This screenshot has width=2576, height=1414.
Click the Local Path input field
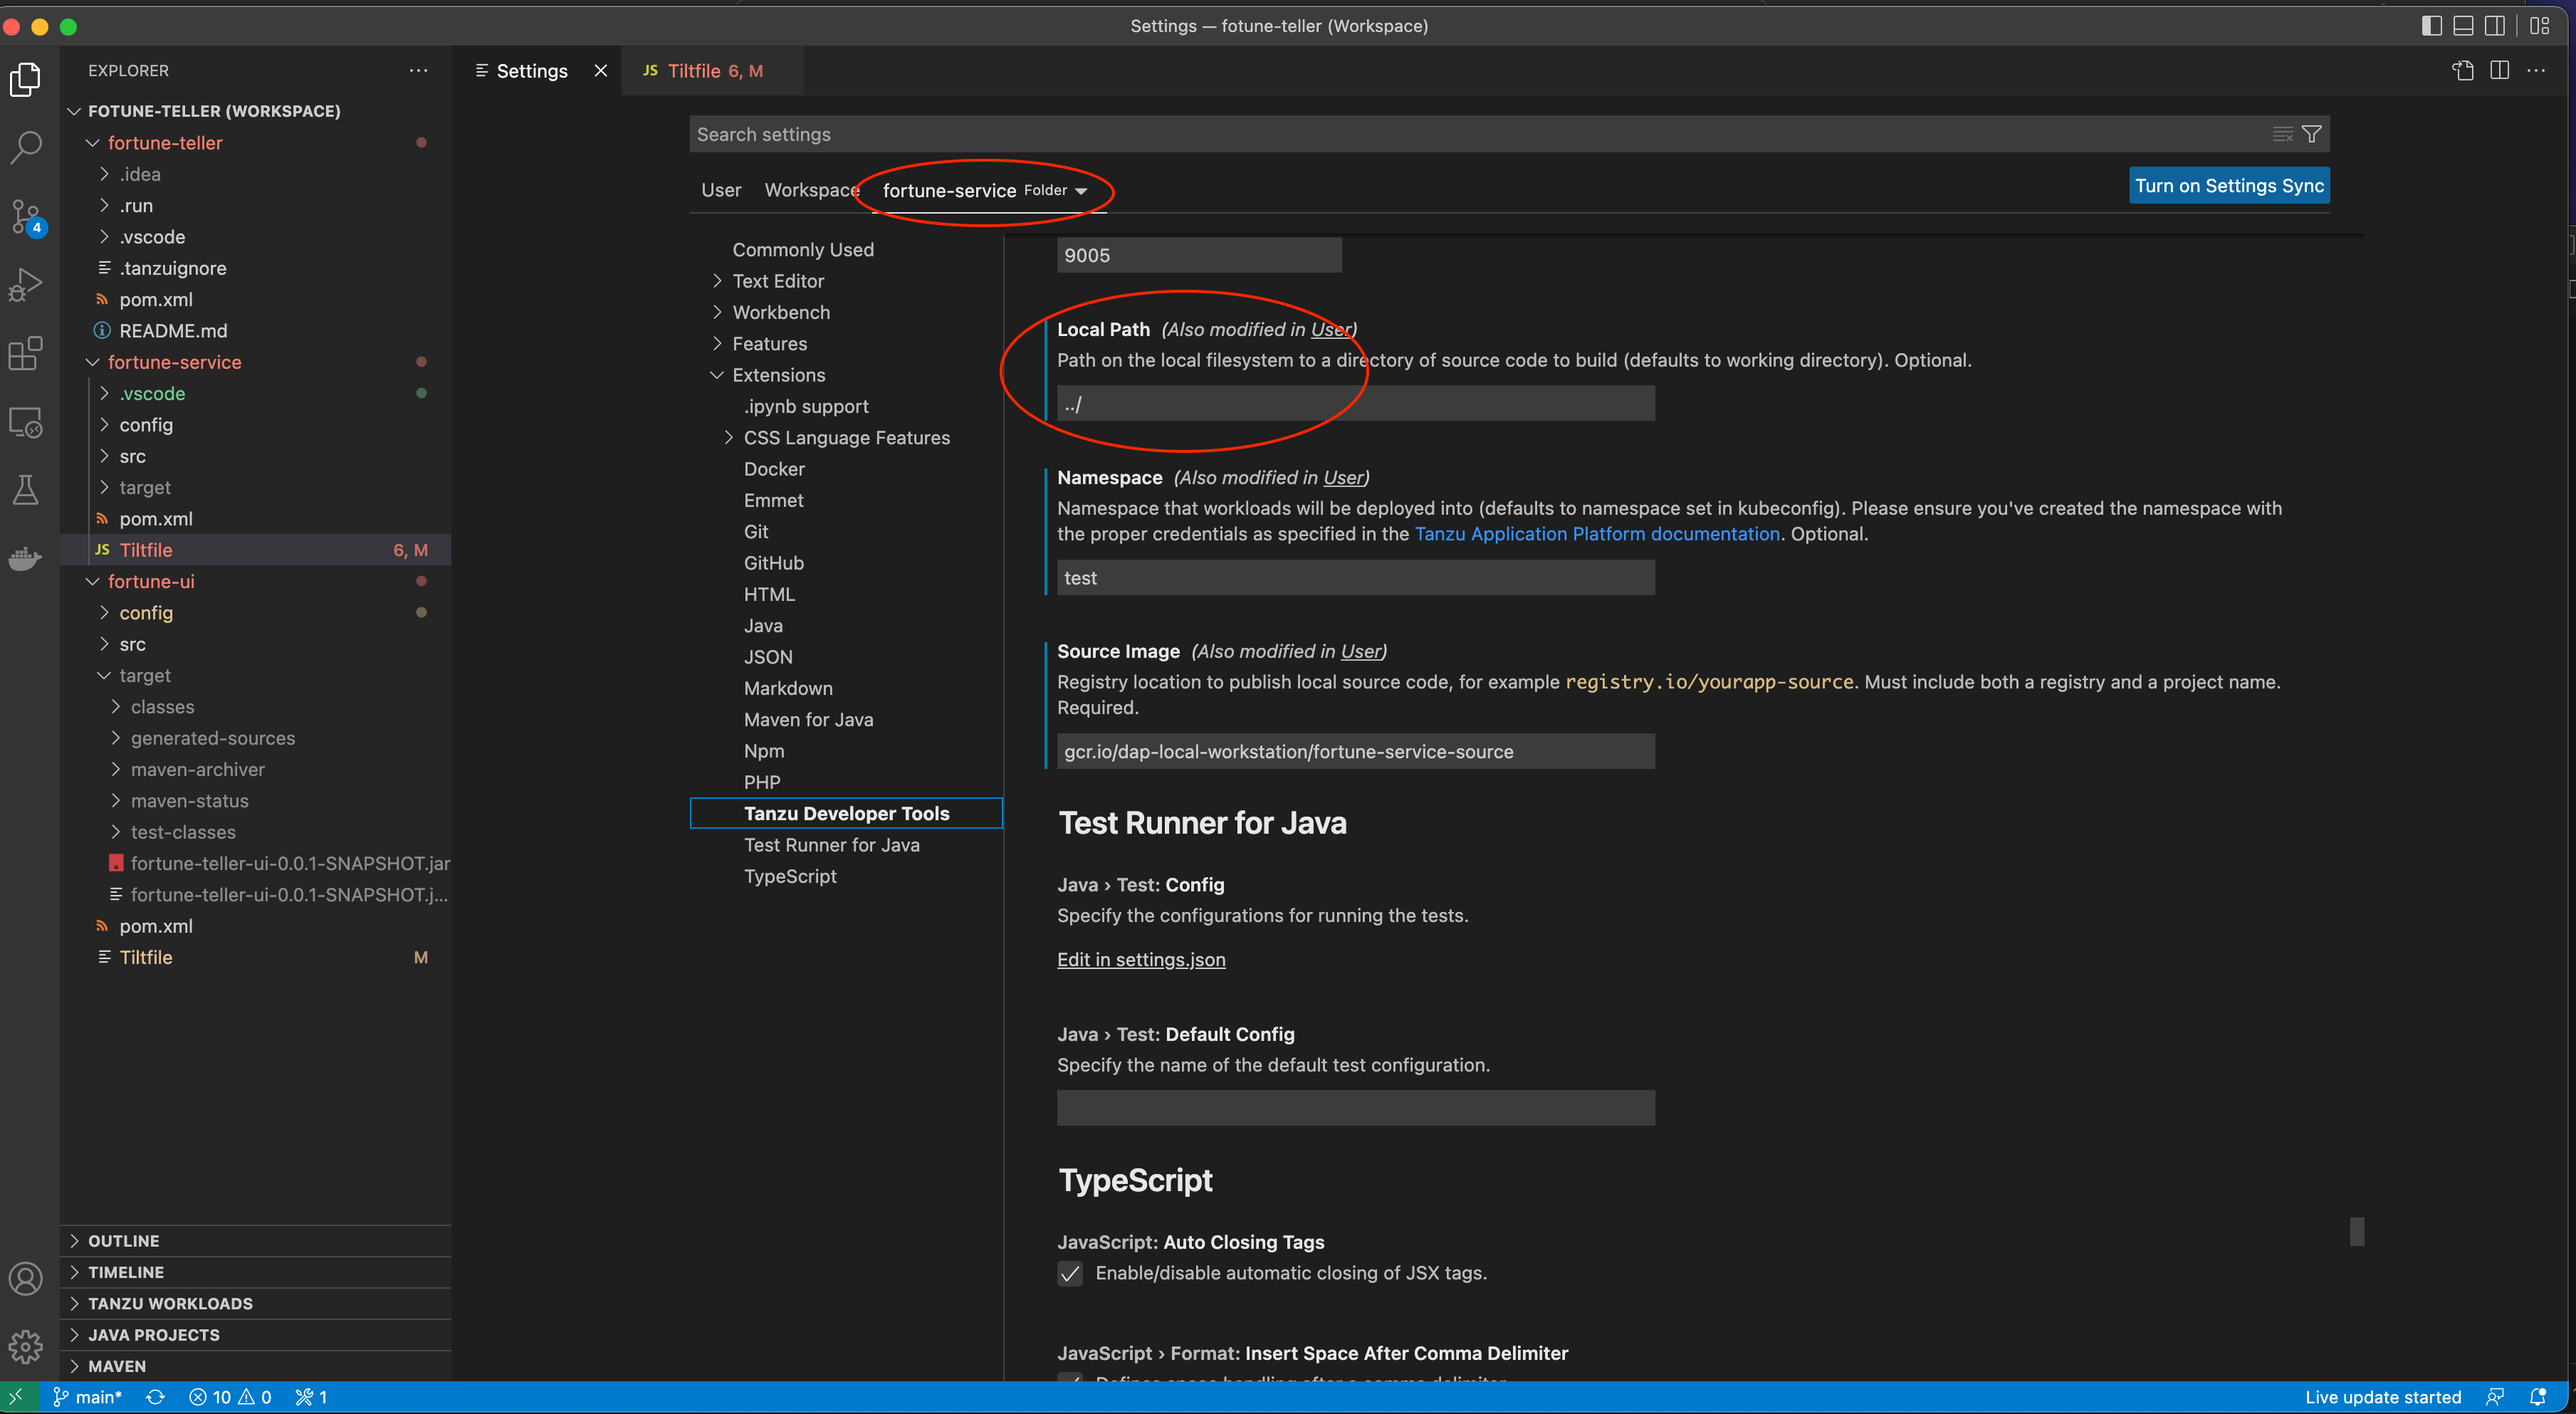coord(1356,404)
